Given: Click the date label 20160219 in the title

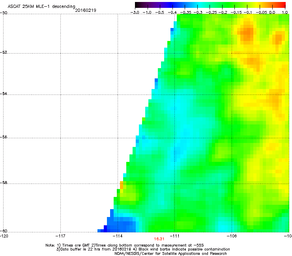Looking at the screenshot, I should [86, 10].
